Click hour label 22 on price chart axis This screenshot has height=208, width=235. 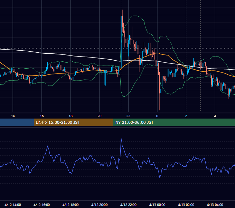[128, 116]
